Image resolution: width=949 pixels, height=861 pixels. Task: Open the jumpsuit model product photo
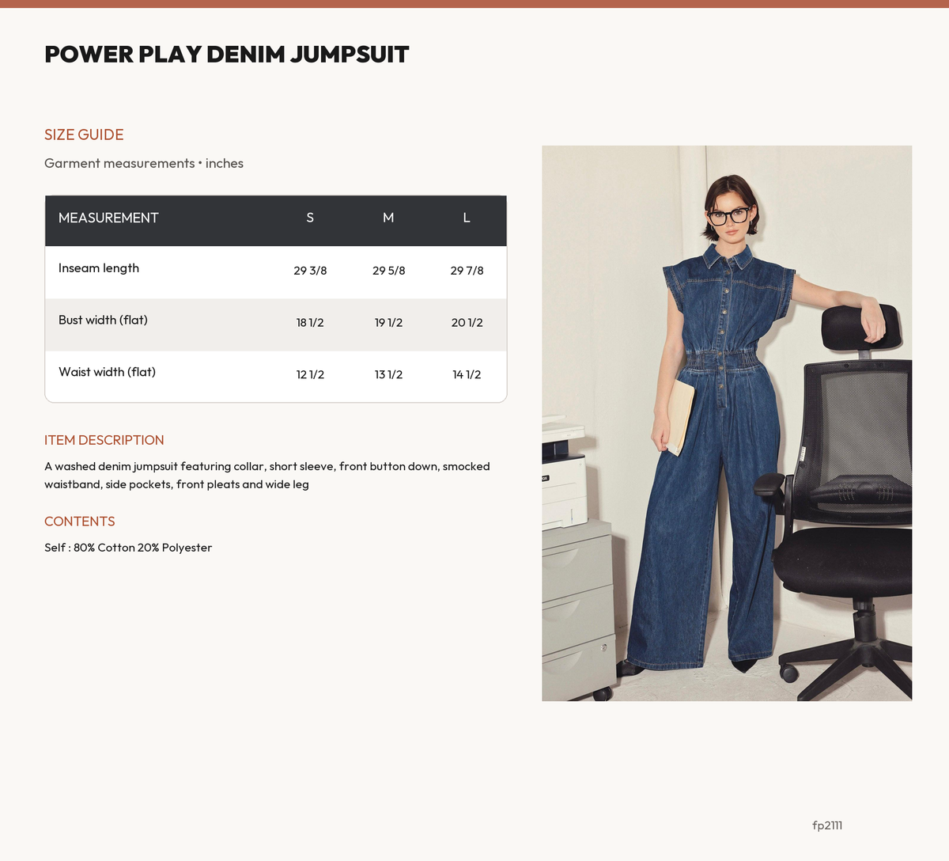[x=727, y=423]
